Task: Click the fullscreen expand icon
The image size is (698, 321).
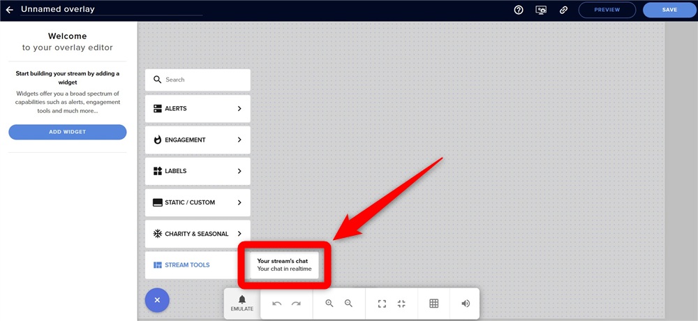Action: tap(382, 304)
